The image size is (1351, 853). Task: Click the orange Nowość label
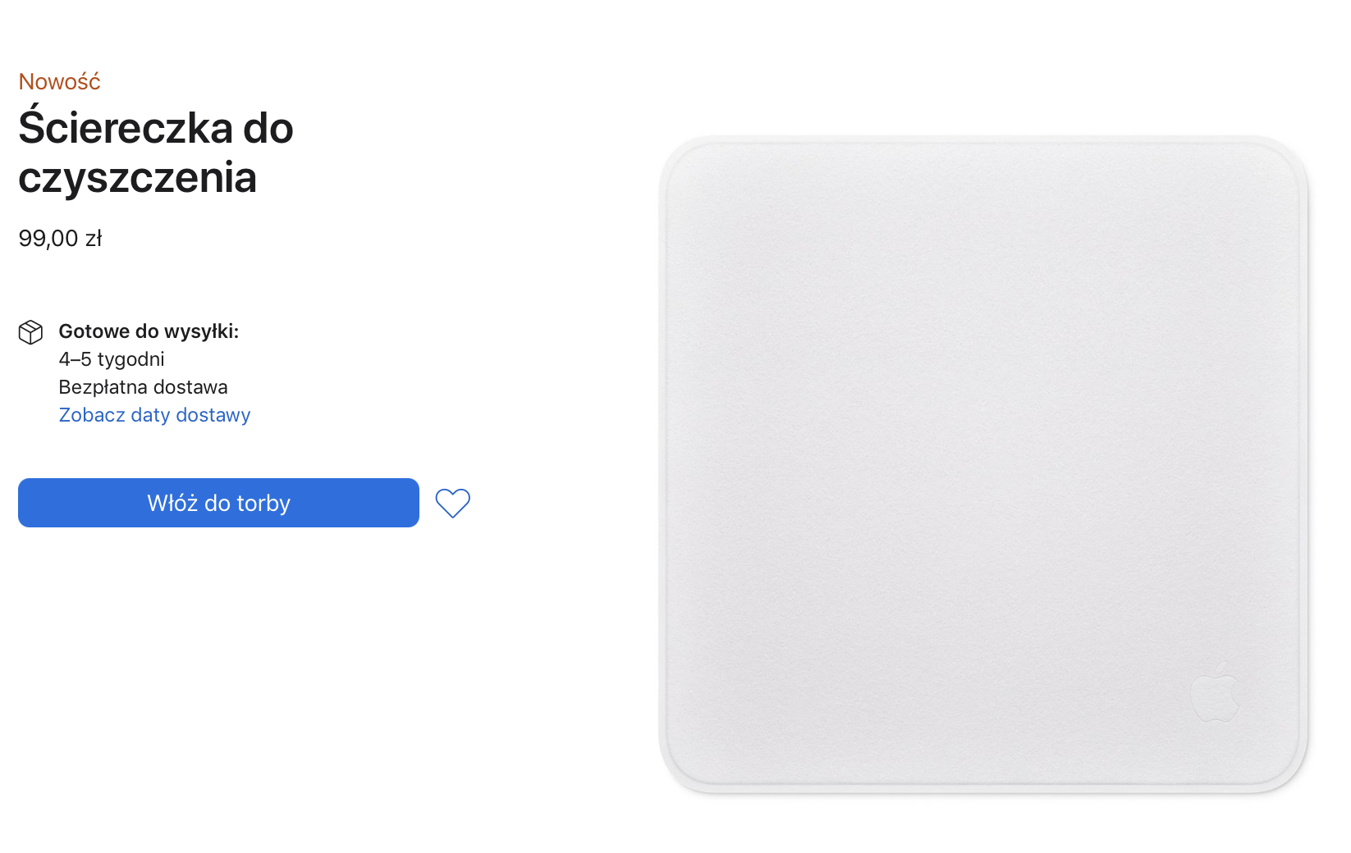[x=59, y=82]
